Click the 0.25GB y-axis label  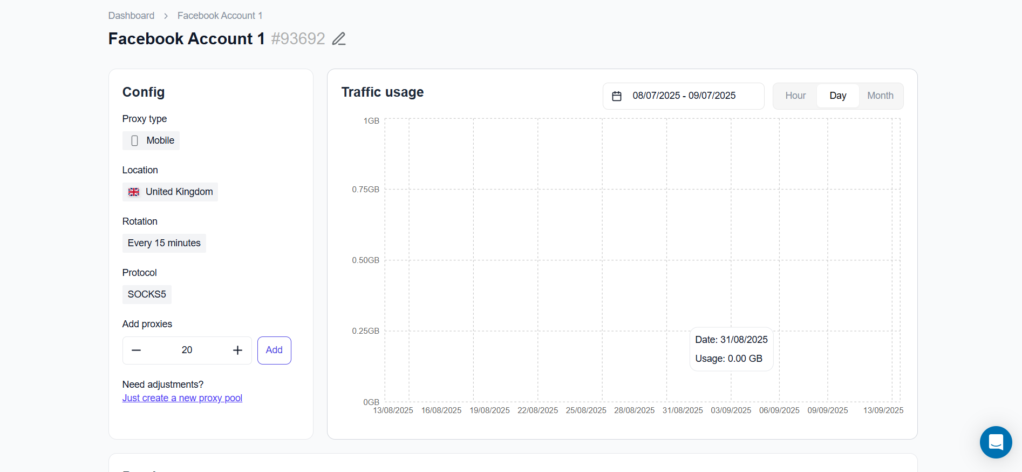click(x=366, y=331)
